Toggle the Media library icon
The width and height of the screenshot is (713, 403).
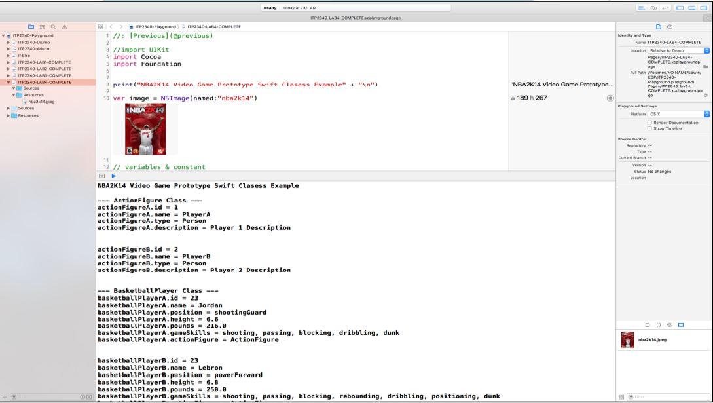pyautogui.click(x=680, y=324)
